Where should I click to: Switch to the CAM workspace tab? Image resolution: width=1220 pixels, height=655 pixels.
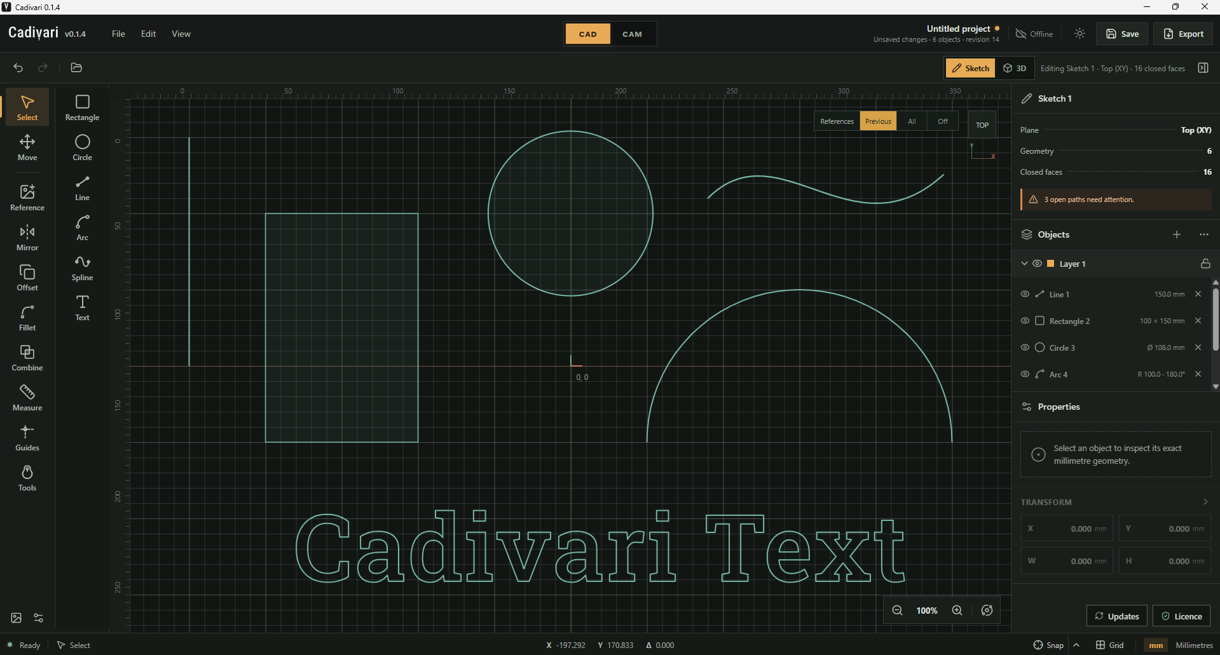click(x=632, y=34)
